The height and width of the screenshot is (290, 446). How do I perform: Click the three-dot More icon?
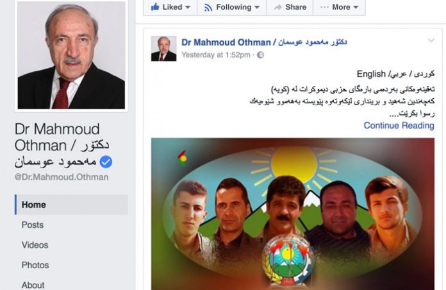click(324, 7)
